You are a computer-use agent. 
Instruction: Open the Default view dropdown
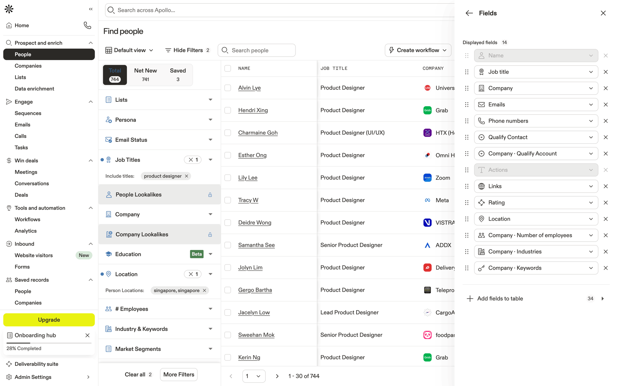click(129, 50)
